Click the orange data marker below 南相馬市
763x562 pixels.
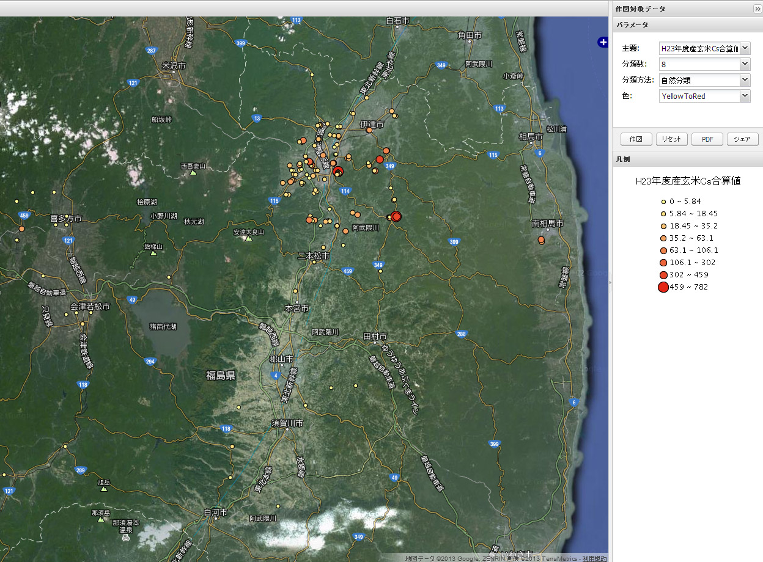tap(541, 240)
